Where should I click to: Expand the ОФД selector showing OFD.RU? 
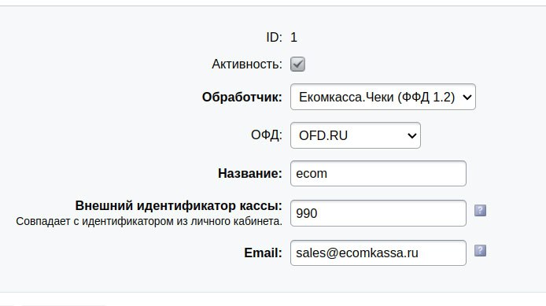pyautogui.click(x=356, y=135)
